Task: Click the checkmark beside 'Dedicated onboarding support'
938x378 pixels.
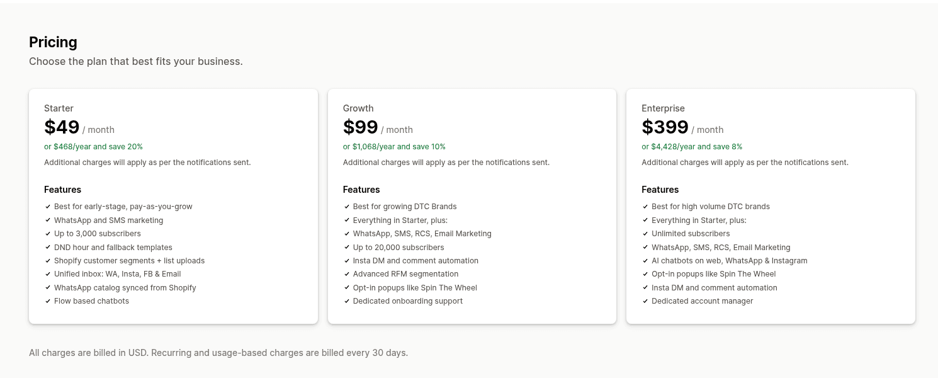Action: pyautogui.click(x=346, y=301)
